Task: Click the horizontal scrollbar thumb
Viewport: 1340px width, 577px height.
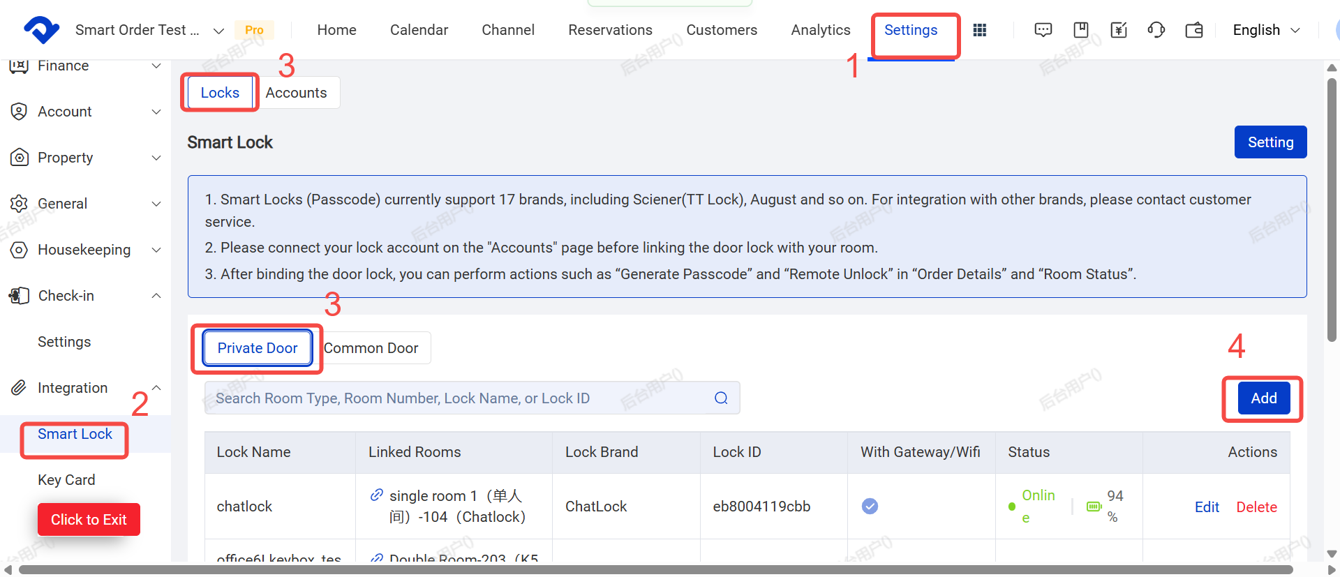Action: tap(656, 570)
